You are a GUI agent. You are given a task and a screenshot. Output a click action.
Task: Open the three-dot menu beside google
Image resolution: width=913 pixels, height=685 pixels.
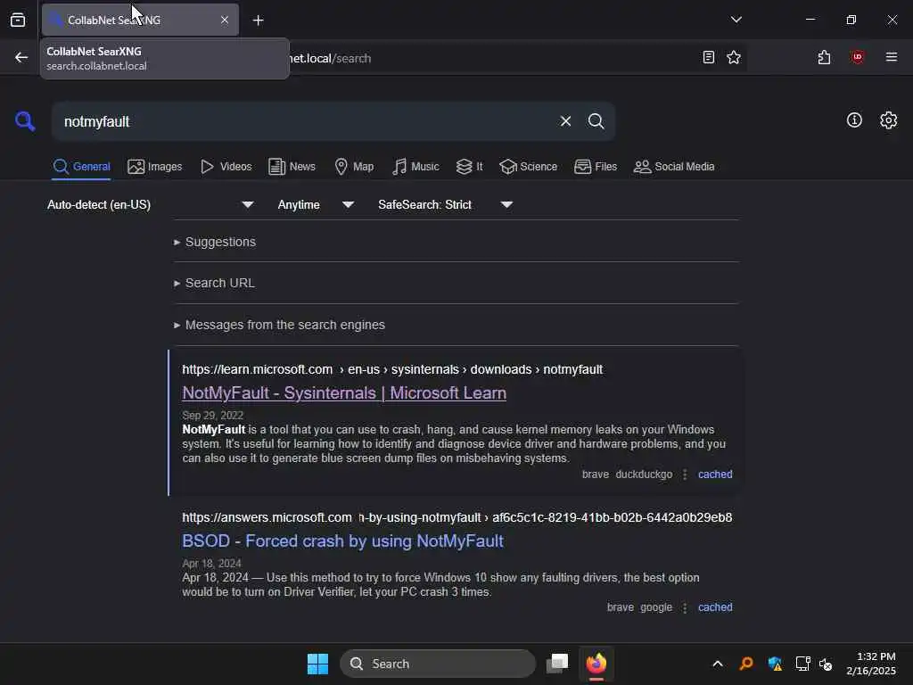click(685, 607)
